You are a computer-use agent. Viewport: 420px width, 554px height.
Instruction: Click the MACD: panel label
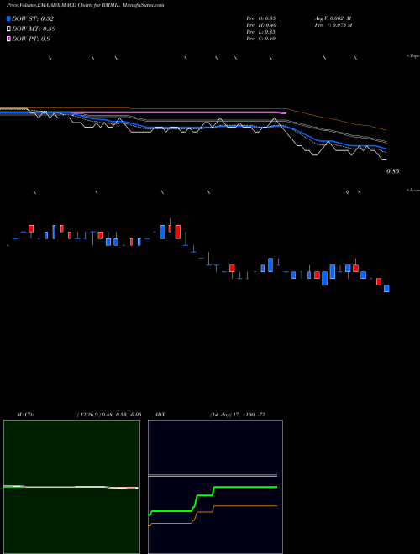pos(25,415)
